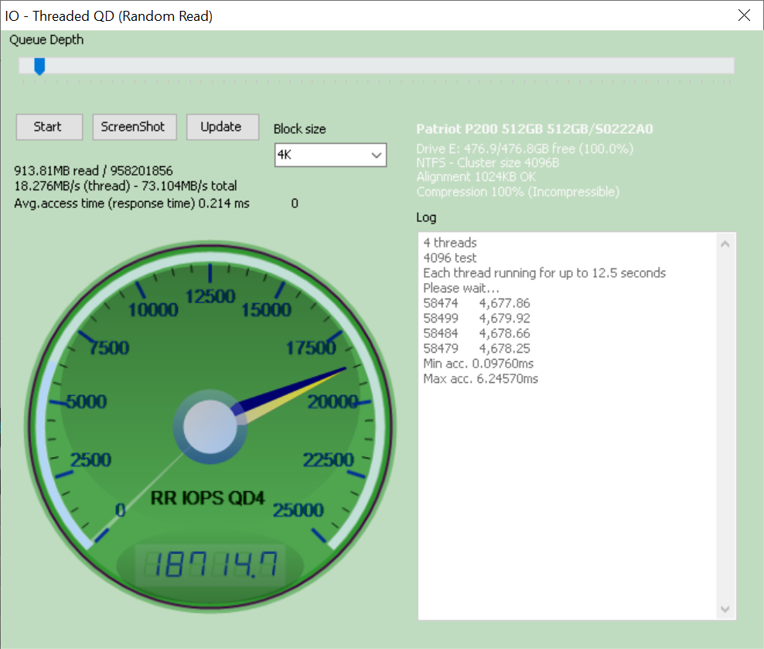
Task: Click the 5000 mark on the gauge
Action: 87,402
